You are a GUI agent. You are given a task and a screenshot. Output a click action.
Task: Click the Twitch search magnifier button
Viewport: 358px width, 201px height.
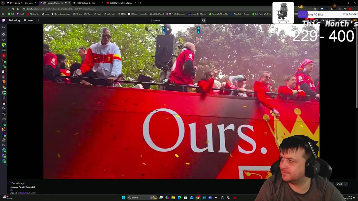[x=204, y=20]
